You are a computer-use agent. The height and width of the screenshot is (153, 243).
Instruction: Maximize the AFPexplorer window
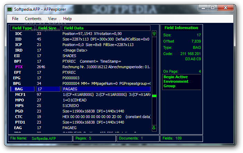[x=213, y=8]
